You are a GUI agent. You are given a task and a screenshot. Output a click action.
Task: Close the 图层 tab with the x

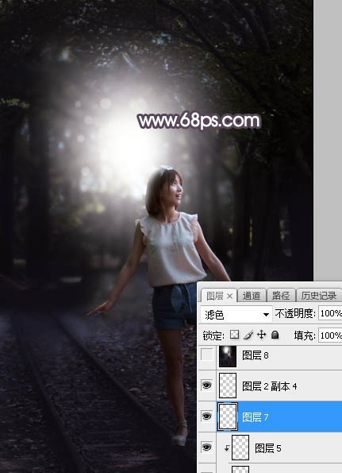point(229,297)
